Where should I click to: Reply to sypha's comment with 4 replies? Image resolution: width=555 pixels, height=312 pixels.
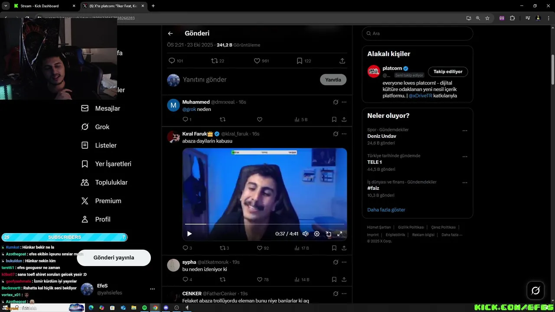pyautogui.click(x=187, y=280)
